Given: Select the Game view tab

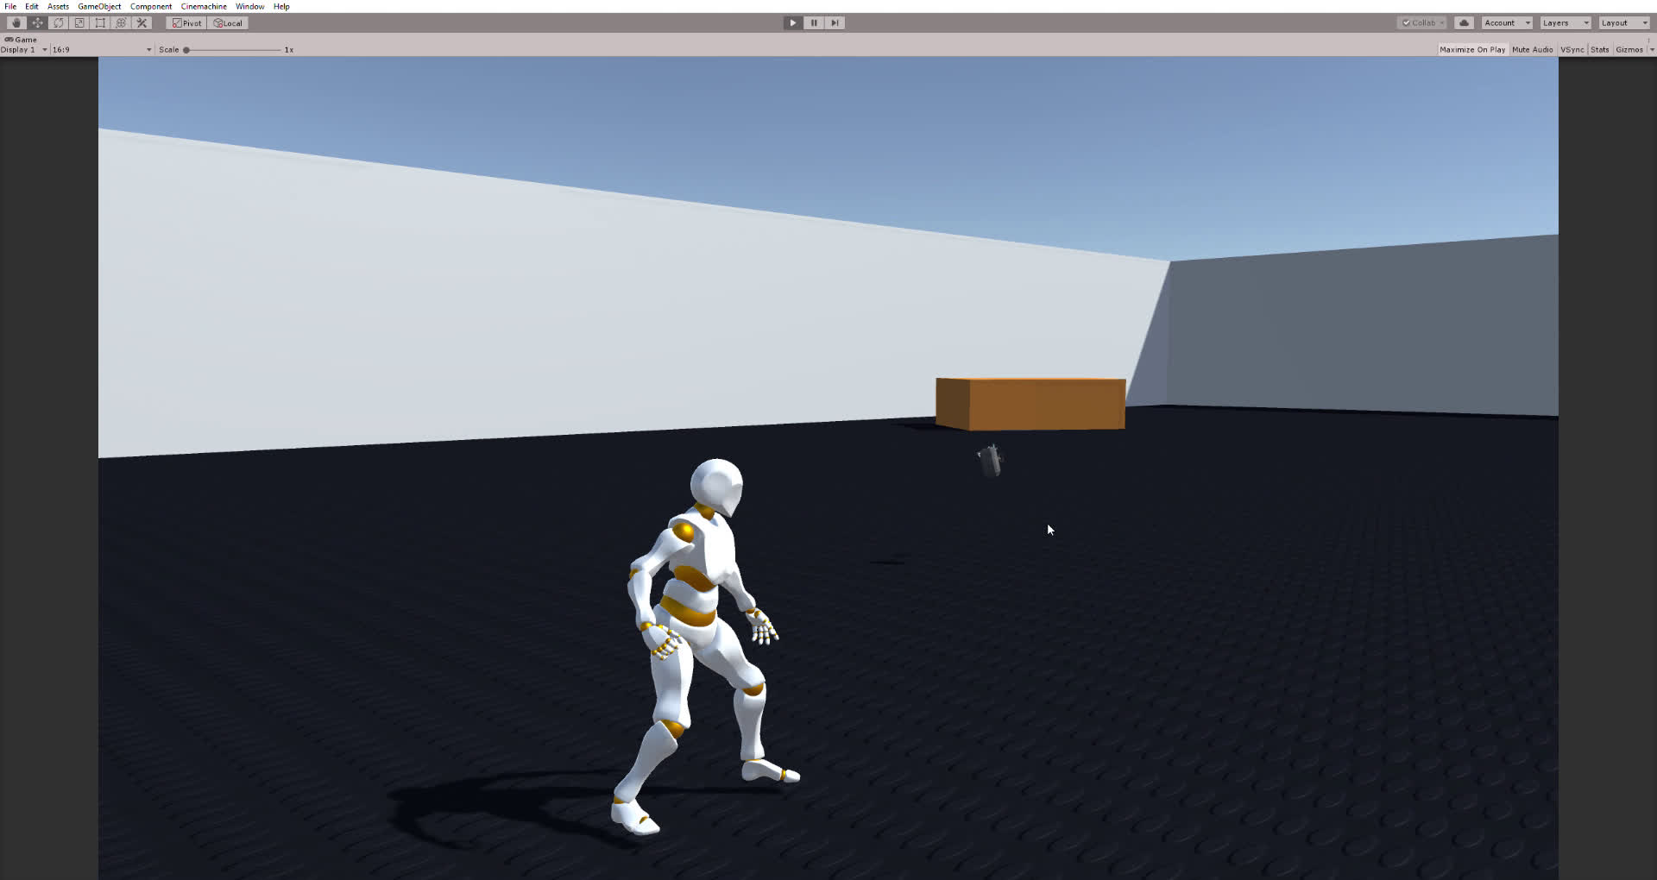Looking at the screenshot, I should tap(22, 40).
